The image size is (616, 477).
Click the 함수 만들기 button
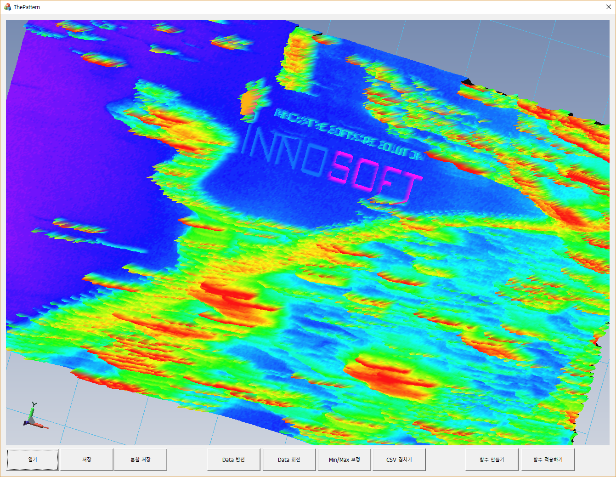tap(492, 460)
